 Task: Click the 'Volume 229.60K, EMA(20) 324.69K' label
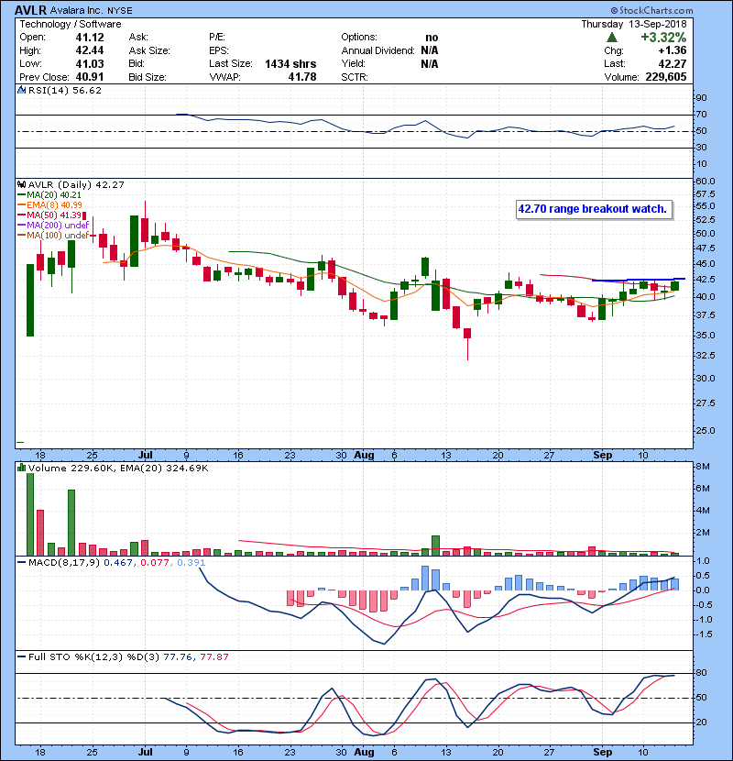(118, 468)
